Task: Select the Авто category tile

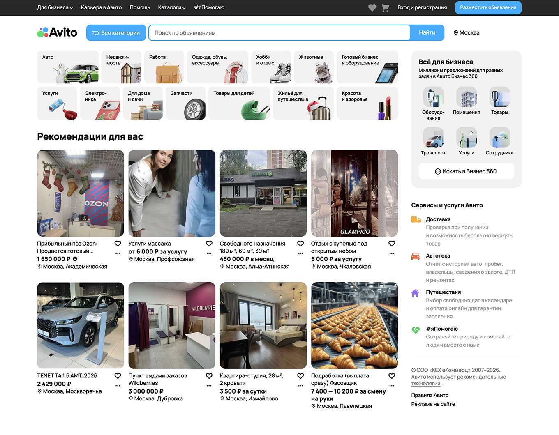Action: coord(68,67)
